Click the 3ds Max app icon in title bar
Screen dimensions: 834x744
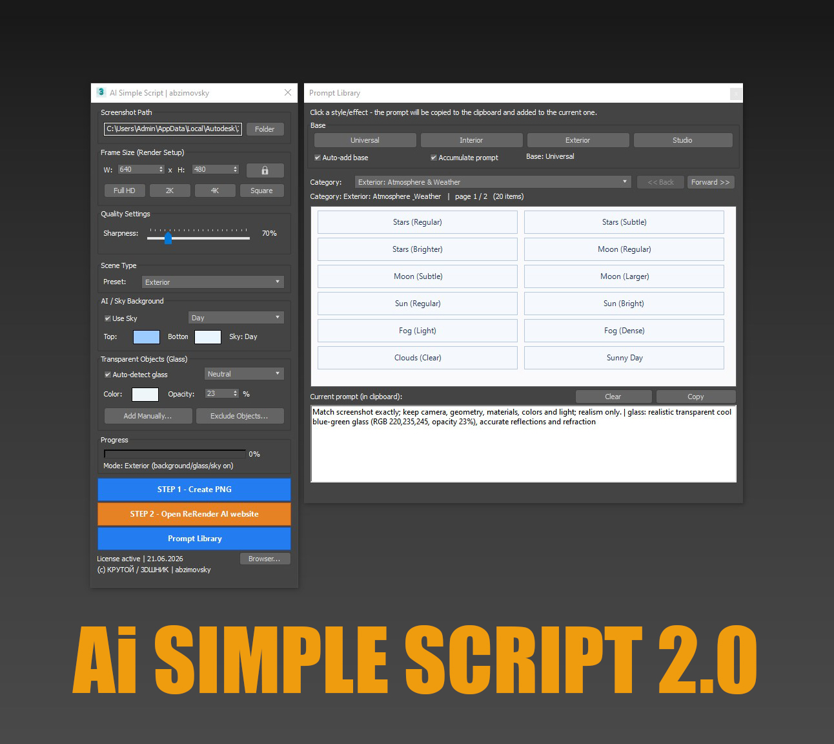pyautogui.click(x=101, y=92)
